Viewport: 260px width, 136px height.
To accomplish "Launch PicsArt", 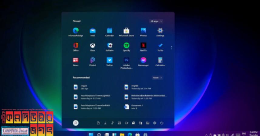I will 93,62.
